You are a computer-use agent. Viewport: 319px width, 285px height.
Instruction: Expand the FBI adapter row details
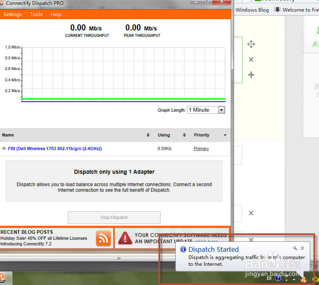(4, 149)
